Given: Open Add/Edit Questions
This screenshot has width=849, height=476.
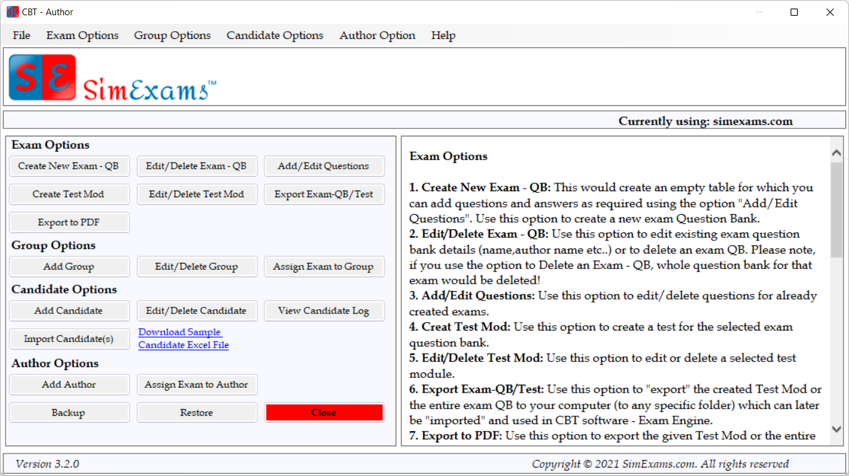Looking at the screenshot, I should (324, 166).
